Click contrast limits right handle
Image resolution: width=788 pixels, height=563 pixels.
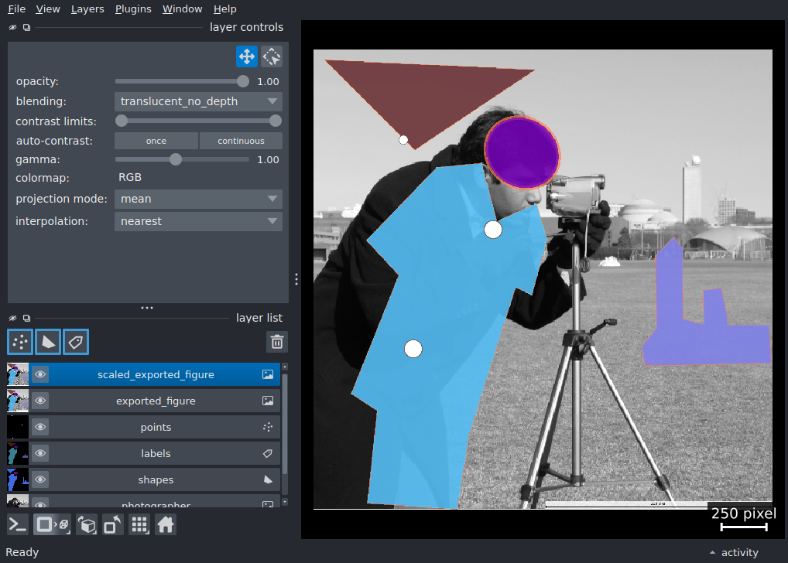click(276, 121)
